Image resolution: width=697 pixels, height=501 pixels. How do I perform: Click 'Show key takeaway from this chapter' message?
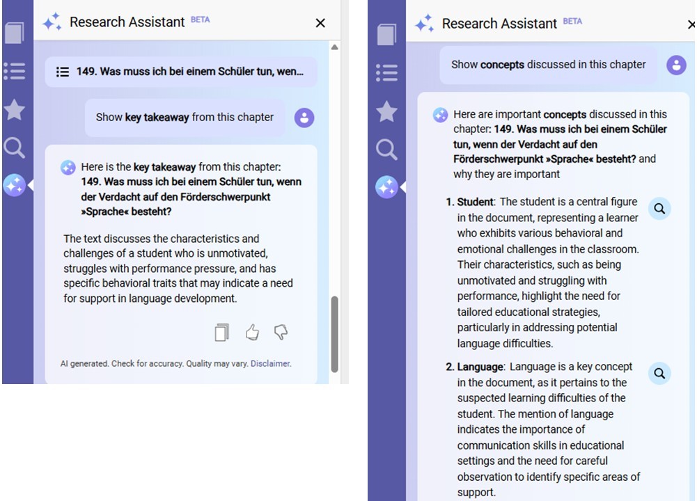coord(185,118)
